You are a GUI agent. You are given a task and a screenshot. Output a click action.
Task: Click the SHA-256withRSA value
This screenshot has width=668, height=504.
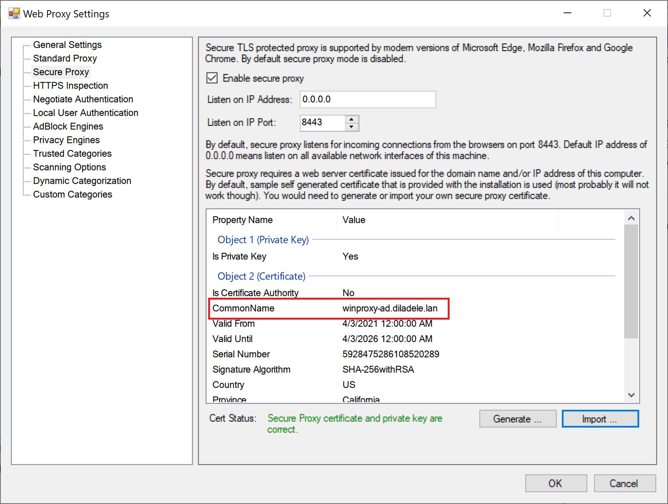pos(378,369)
